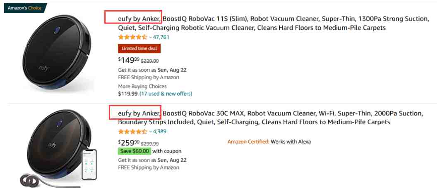447x193 pixels.
Task: Click the Limited time deal badge
Action: (139, 49)
